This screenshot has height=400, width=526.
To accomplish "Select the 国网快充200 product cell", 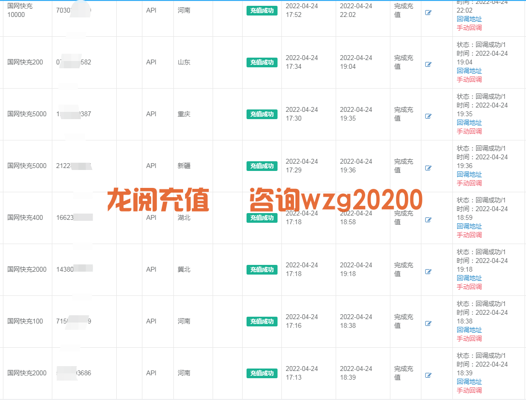I will [25, 62].
